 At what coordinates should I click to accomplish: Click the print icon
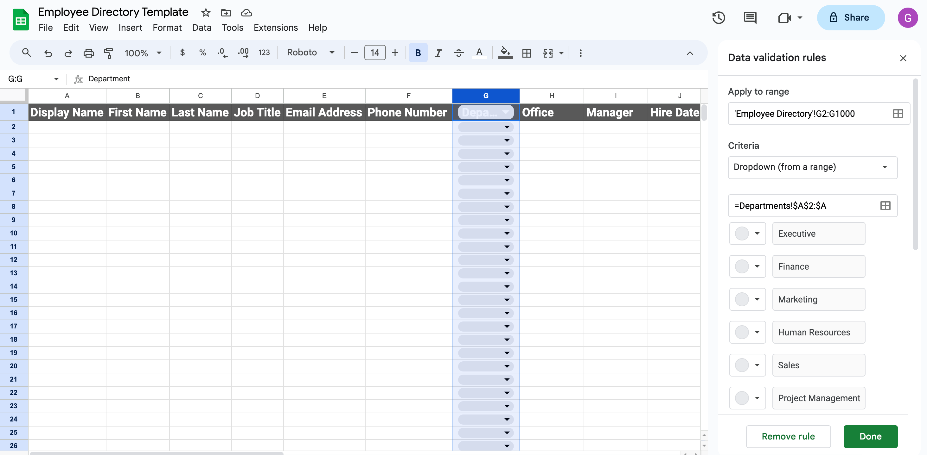(87, 53)
